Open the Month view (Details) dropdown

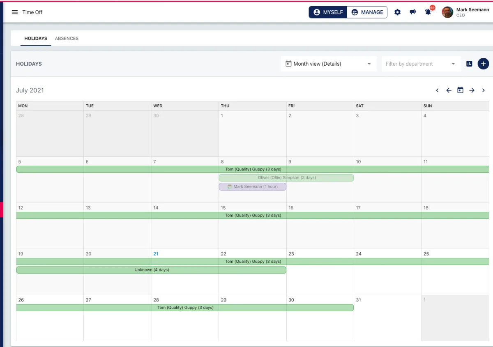[329, 64]
